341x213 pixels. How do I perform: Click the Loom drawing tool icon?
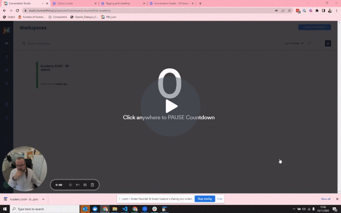click(70, 185)
